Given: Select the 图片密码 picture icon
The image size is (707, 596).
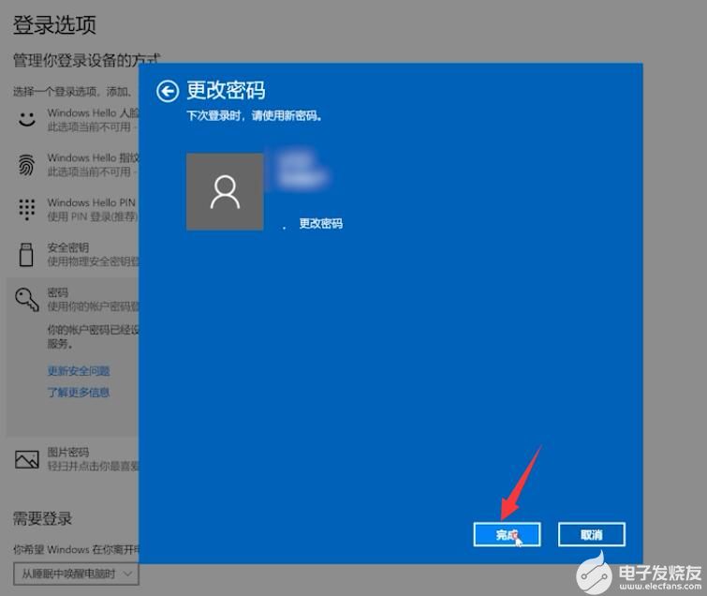Looking at the screenshot, I should coord(26,459).
